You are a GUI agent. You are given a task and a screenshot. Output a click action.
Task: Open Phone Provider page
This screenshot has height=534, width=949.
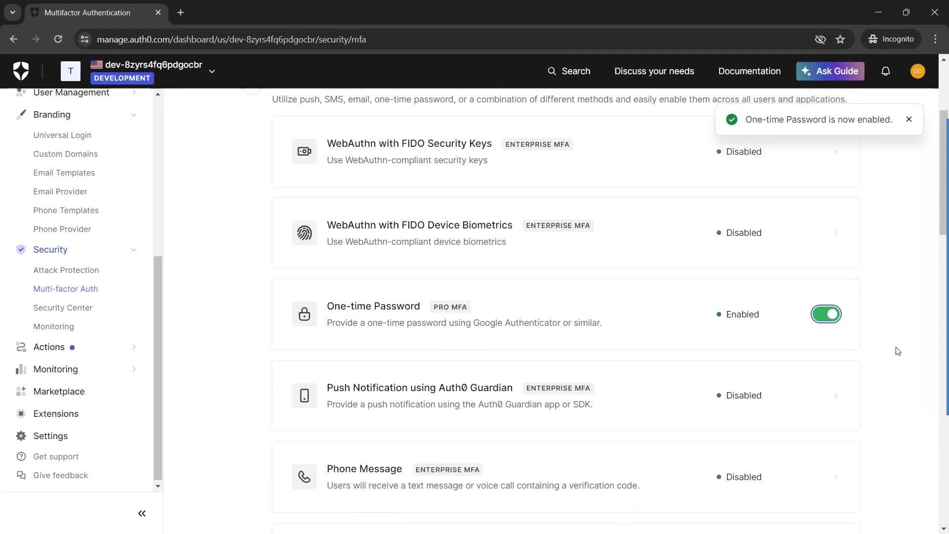pos(62,229)
